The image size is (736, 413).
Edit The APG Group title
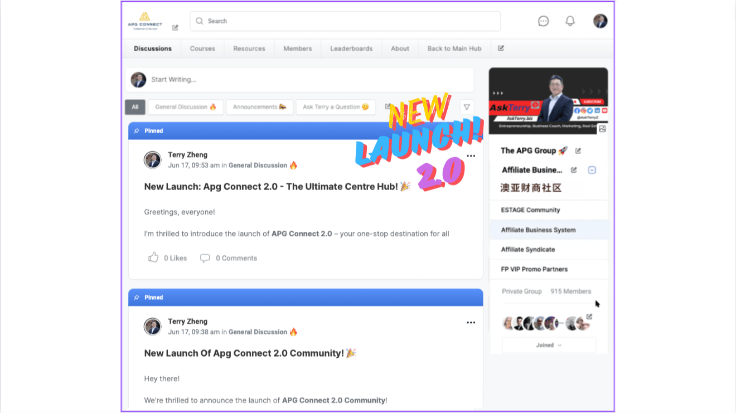click(578, 150)
